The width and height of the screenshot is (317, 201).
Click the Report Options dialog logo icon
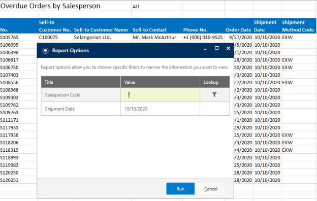tap(45, 50)
